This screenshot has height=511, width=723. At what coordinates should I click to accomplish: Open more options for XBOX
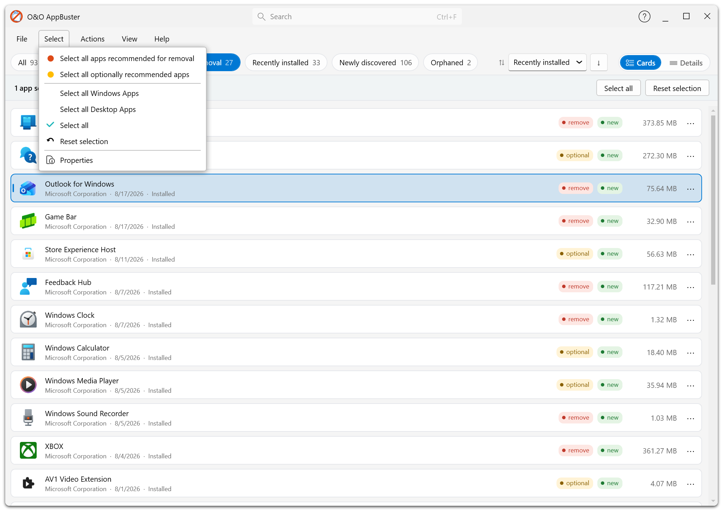691,451
